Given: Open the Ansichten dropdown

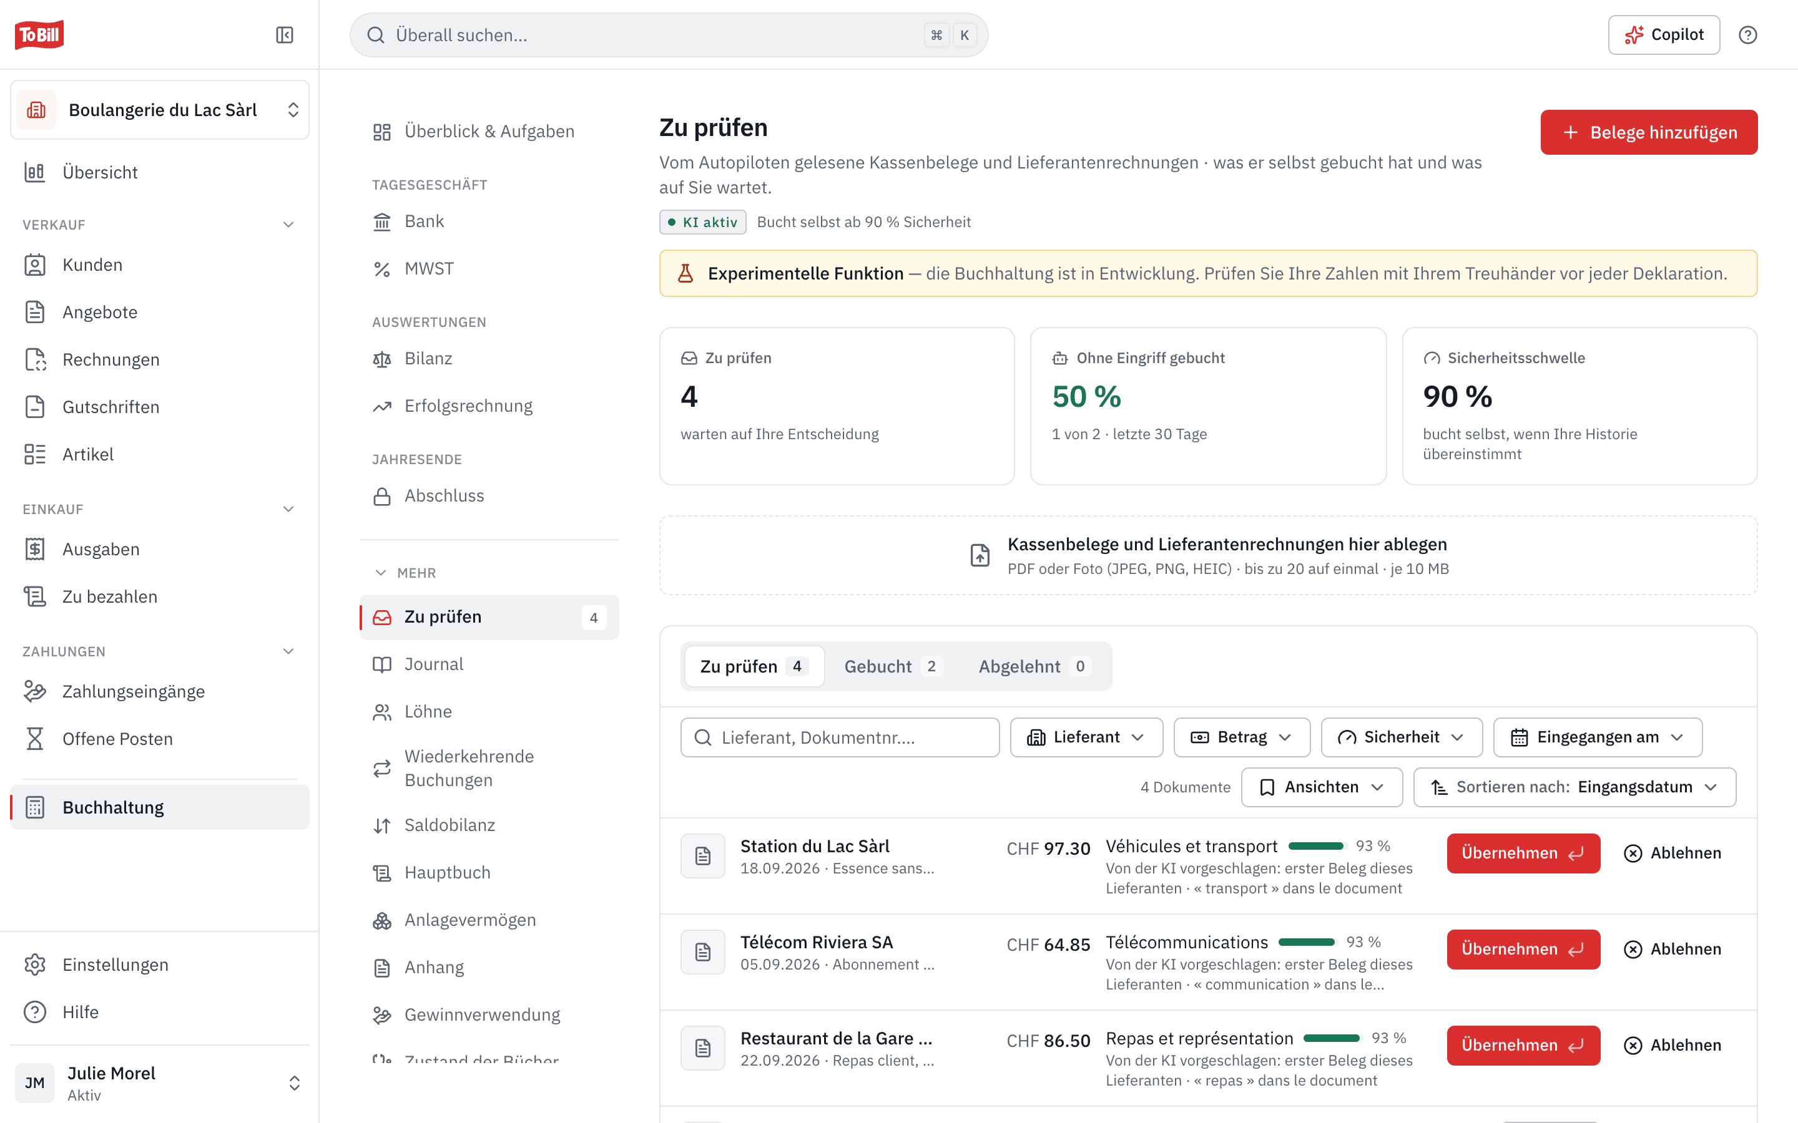Looking at the screenshot, I should (1322, 787).
